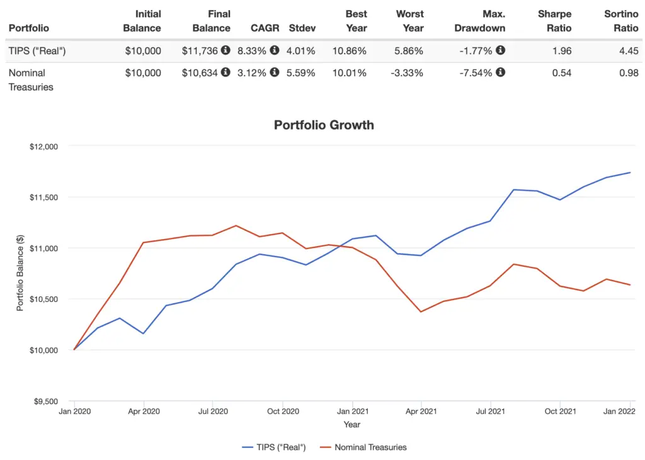Click the Oct 2020 x-axis label
Screen dimensions: 645x460
[283, 412]
